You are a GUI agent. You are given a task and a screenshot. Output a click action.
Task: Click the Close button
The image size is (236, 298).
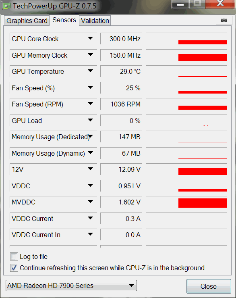click(209, 286)
